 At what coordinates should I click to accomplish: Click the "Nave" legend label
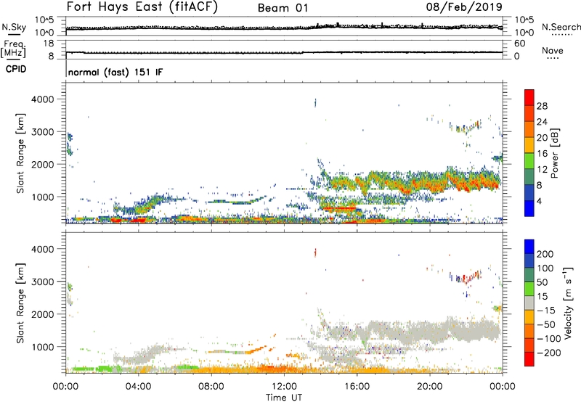click(553, 51)
